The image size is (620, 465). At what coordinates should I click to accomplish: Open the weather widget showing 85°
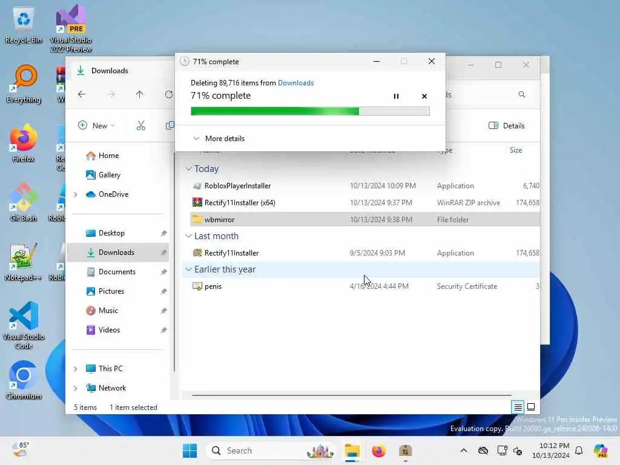(x=20, y=450)
